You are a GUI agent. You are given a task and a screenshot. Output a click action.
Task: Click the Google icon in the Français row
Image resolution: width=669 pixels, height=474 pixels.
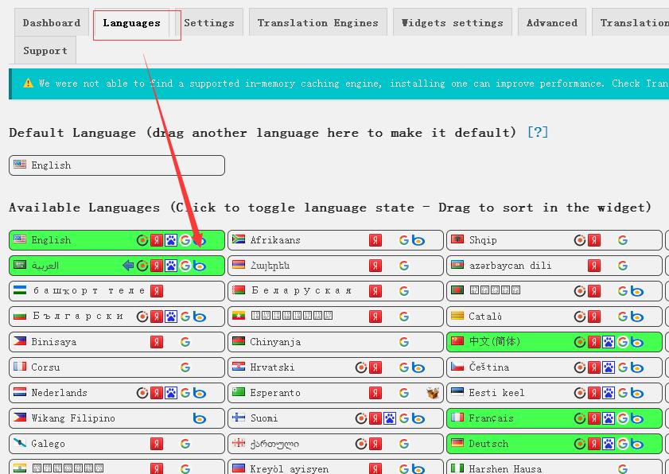[x=623, y=418]
